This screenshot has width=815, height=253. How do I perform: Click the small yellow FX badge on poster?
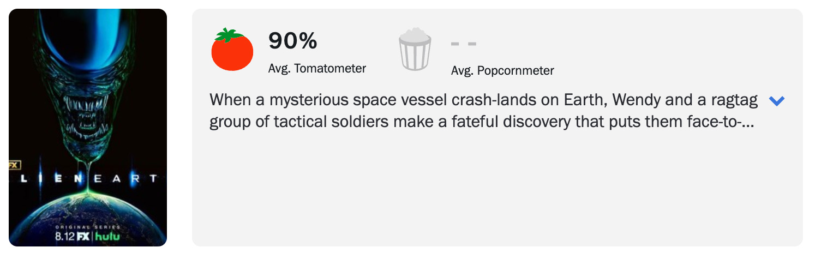(14, 164)
